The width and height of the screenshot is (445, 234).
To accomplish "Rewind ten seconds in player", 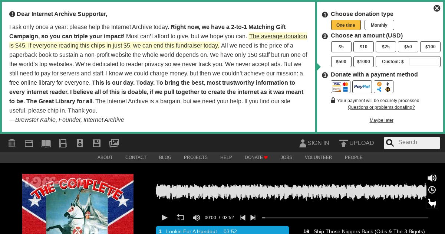I will pyautogui.click(x=180, y=218).
